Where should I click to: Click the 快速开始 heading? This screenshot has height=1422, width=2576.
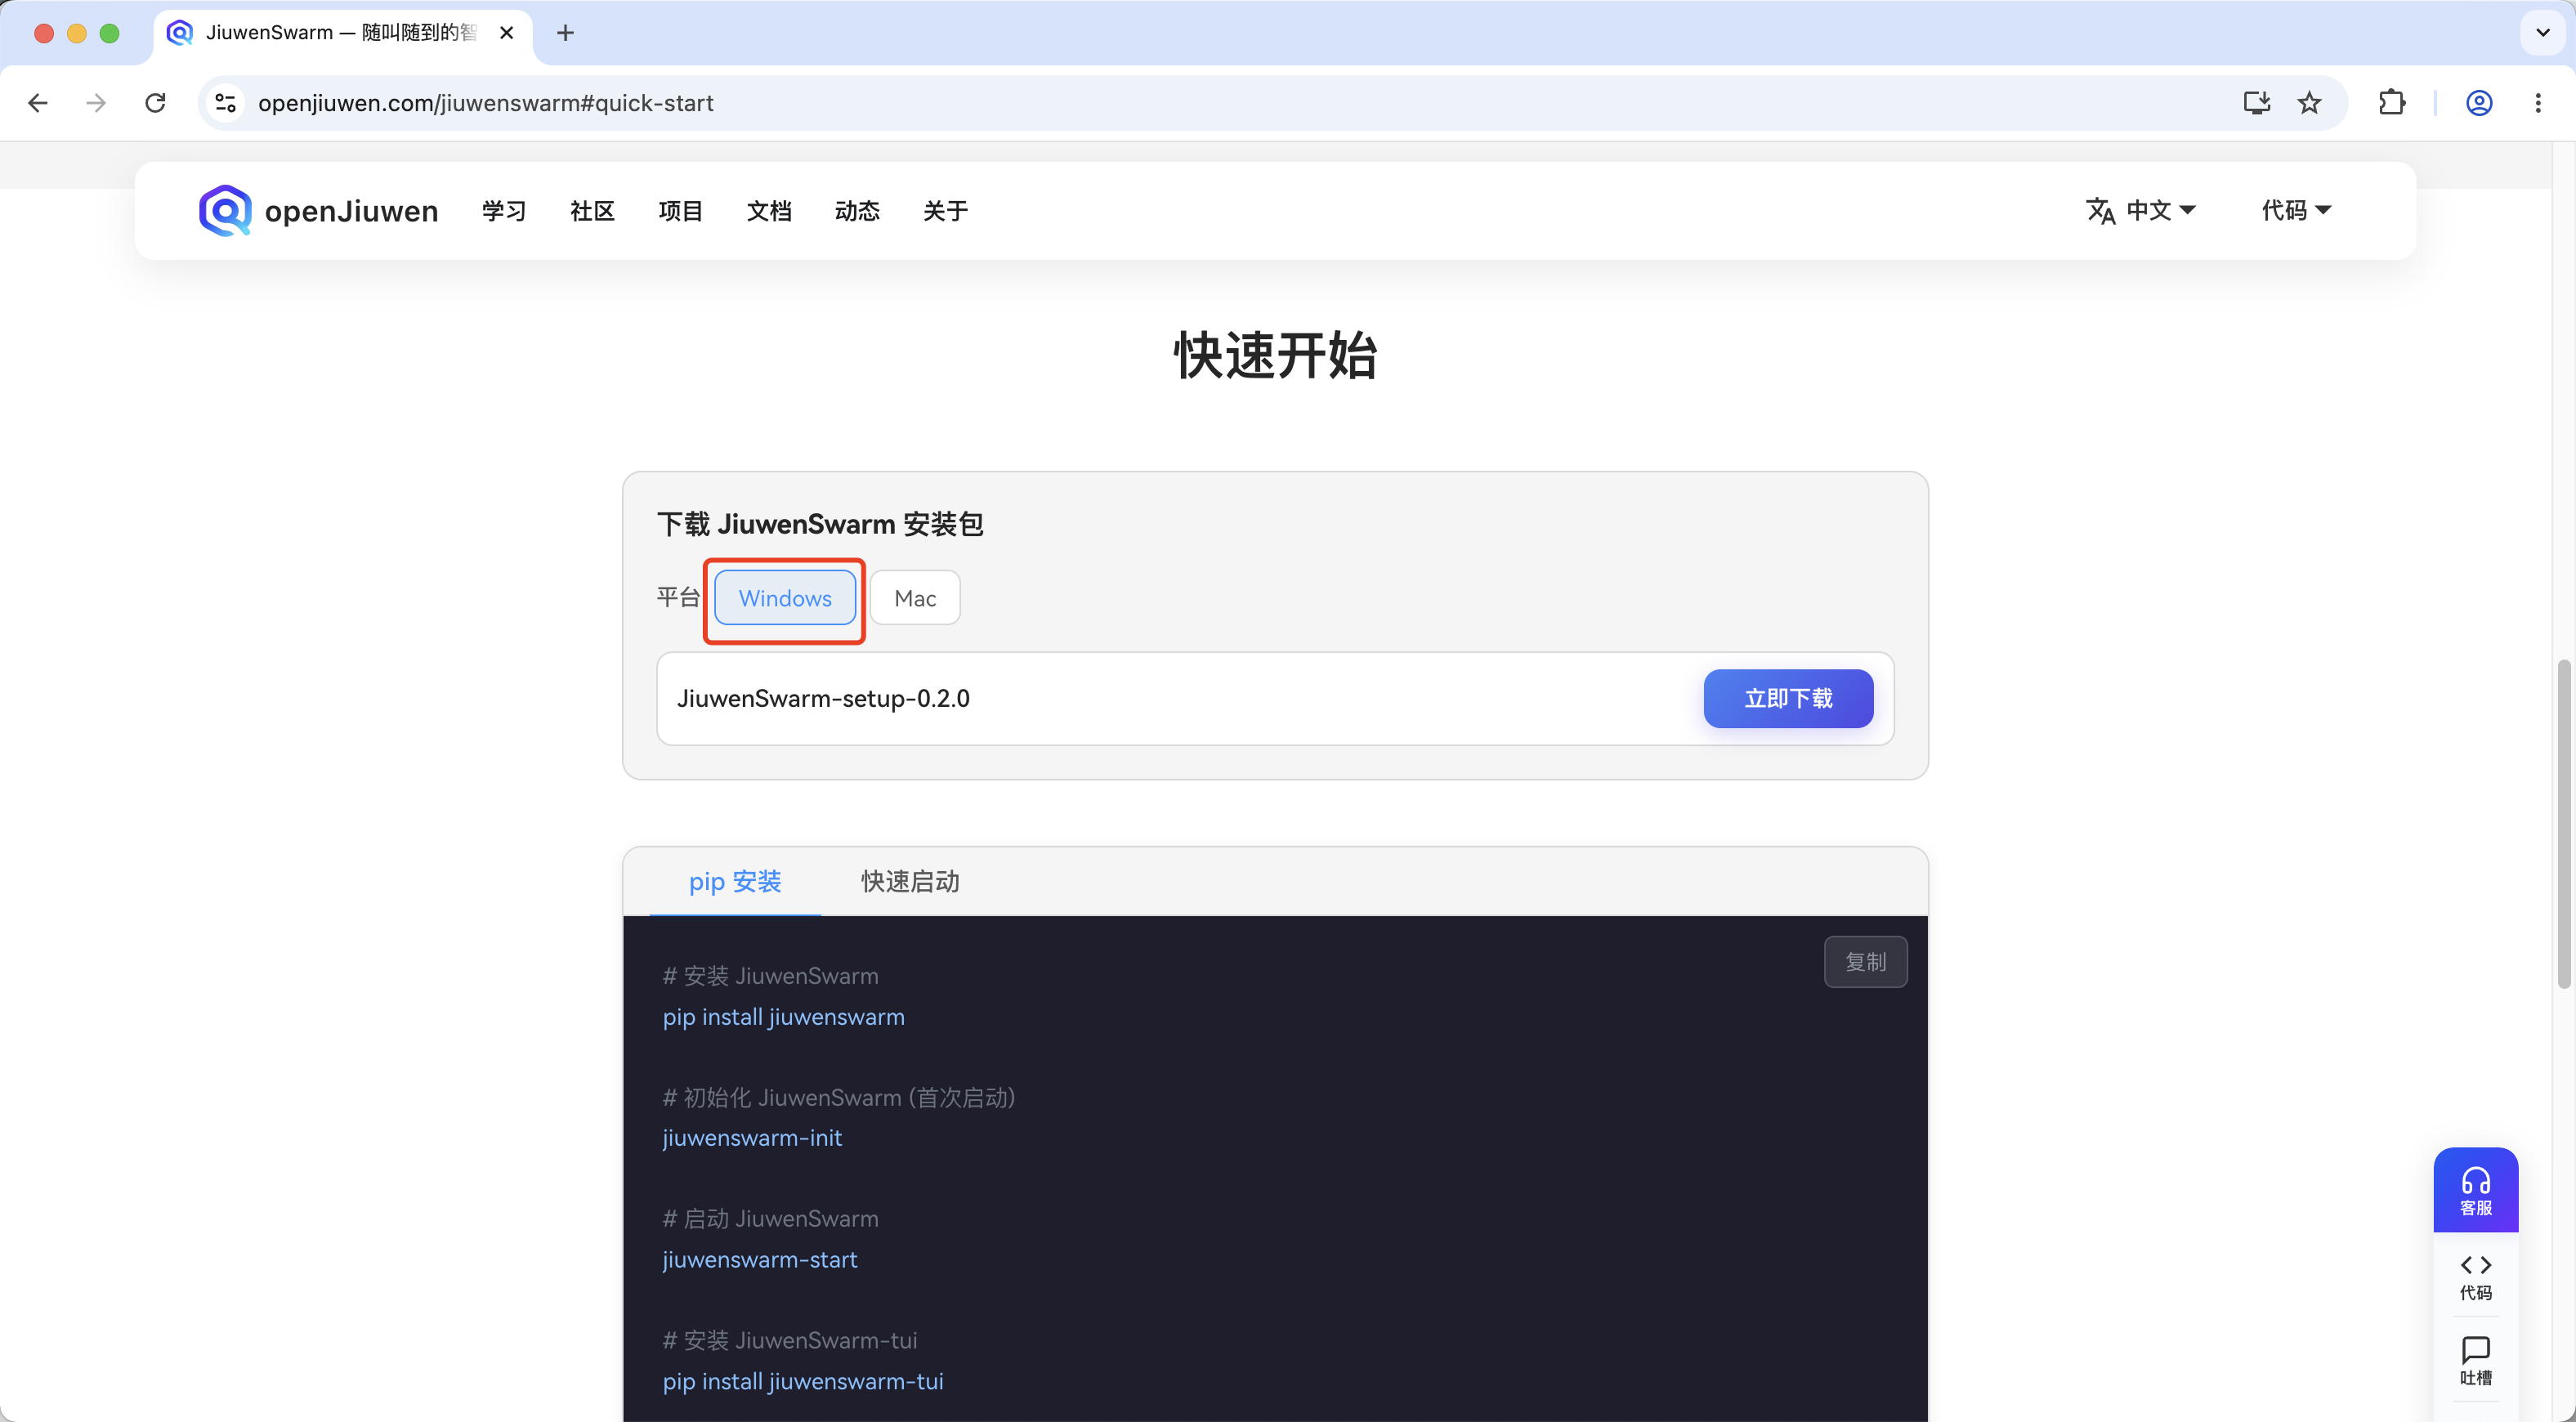click(x=1275, y=356)
